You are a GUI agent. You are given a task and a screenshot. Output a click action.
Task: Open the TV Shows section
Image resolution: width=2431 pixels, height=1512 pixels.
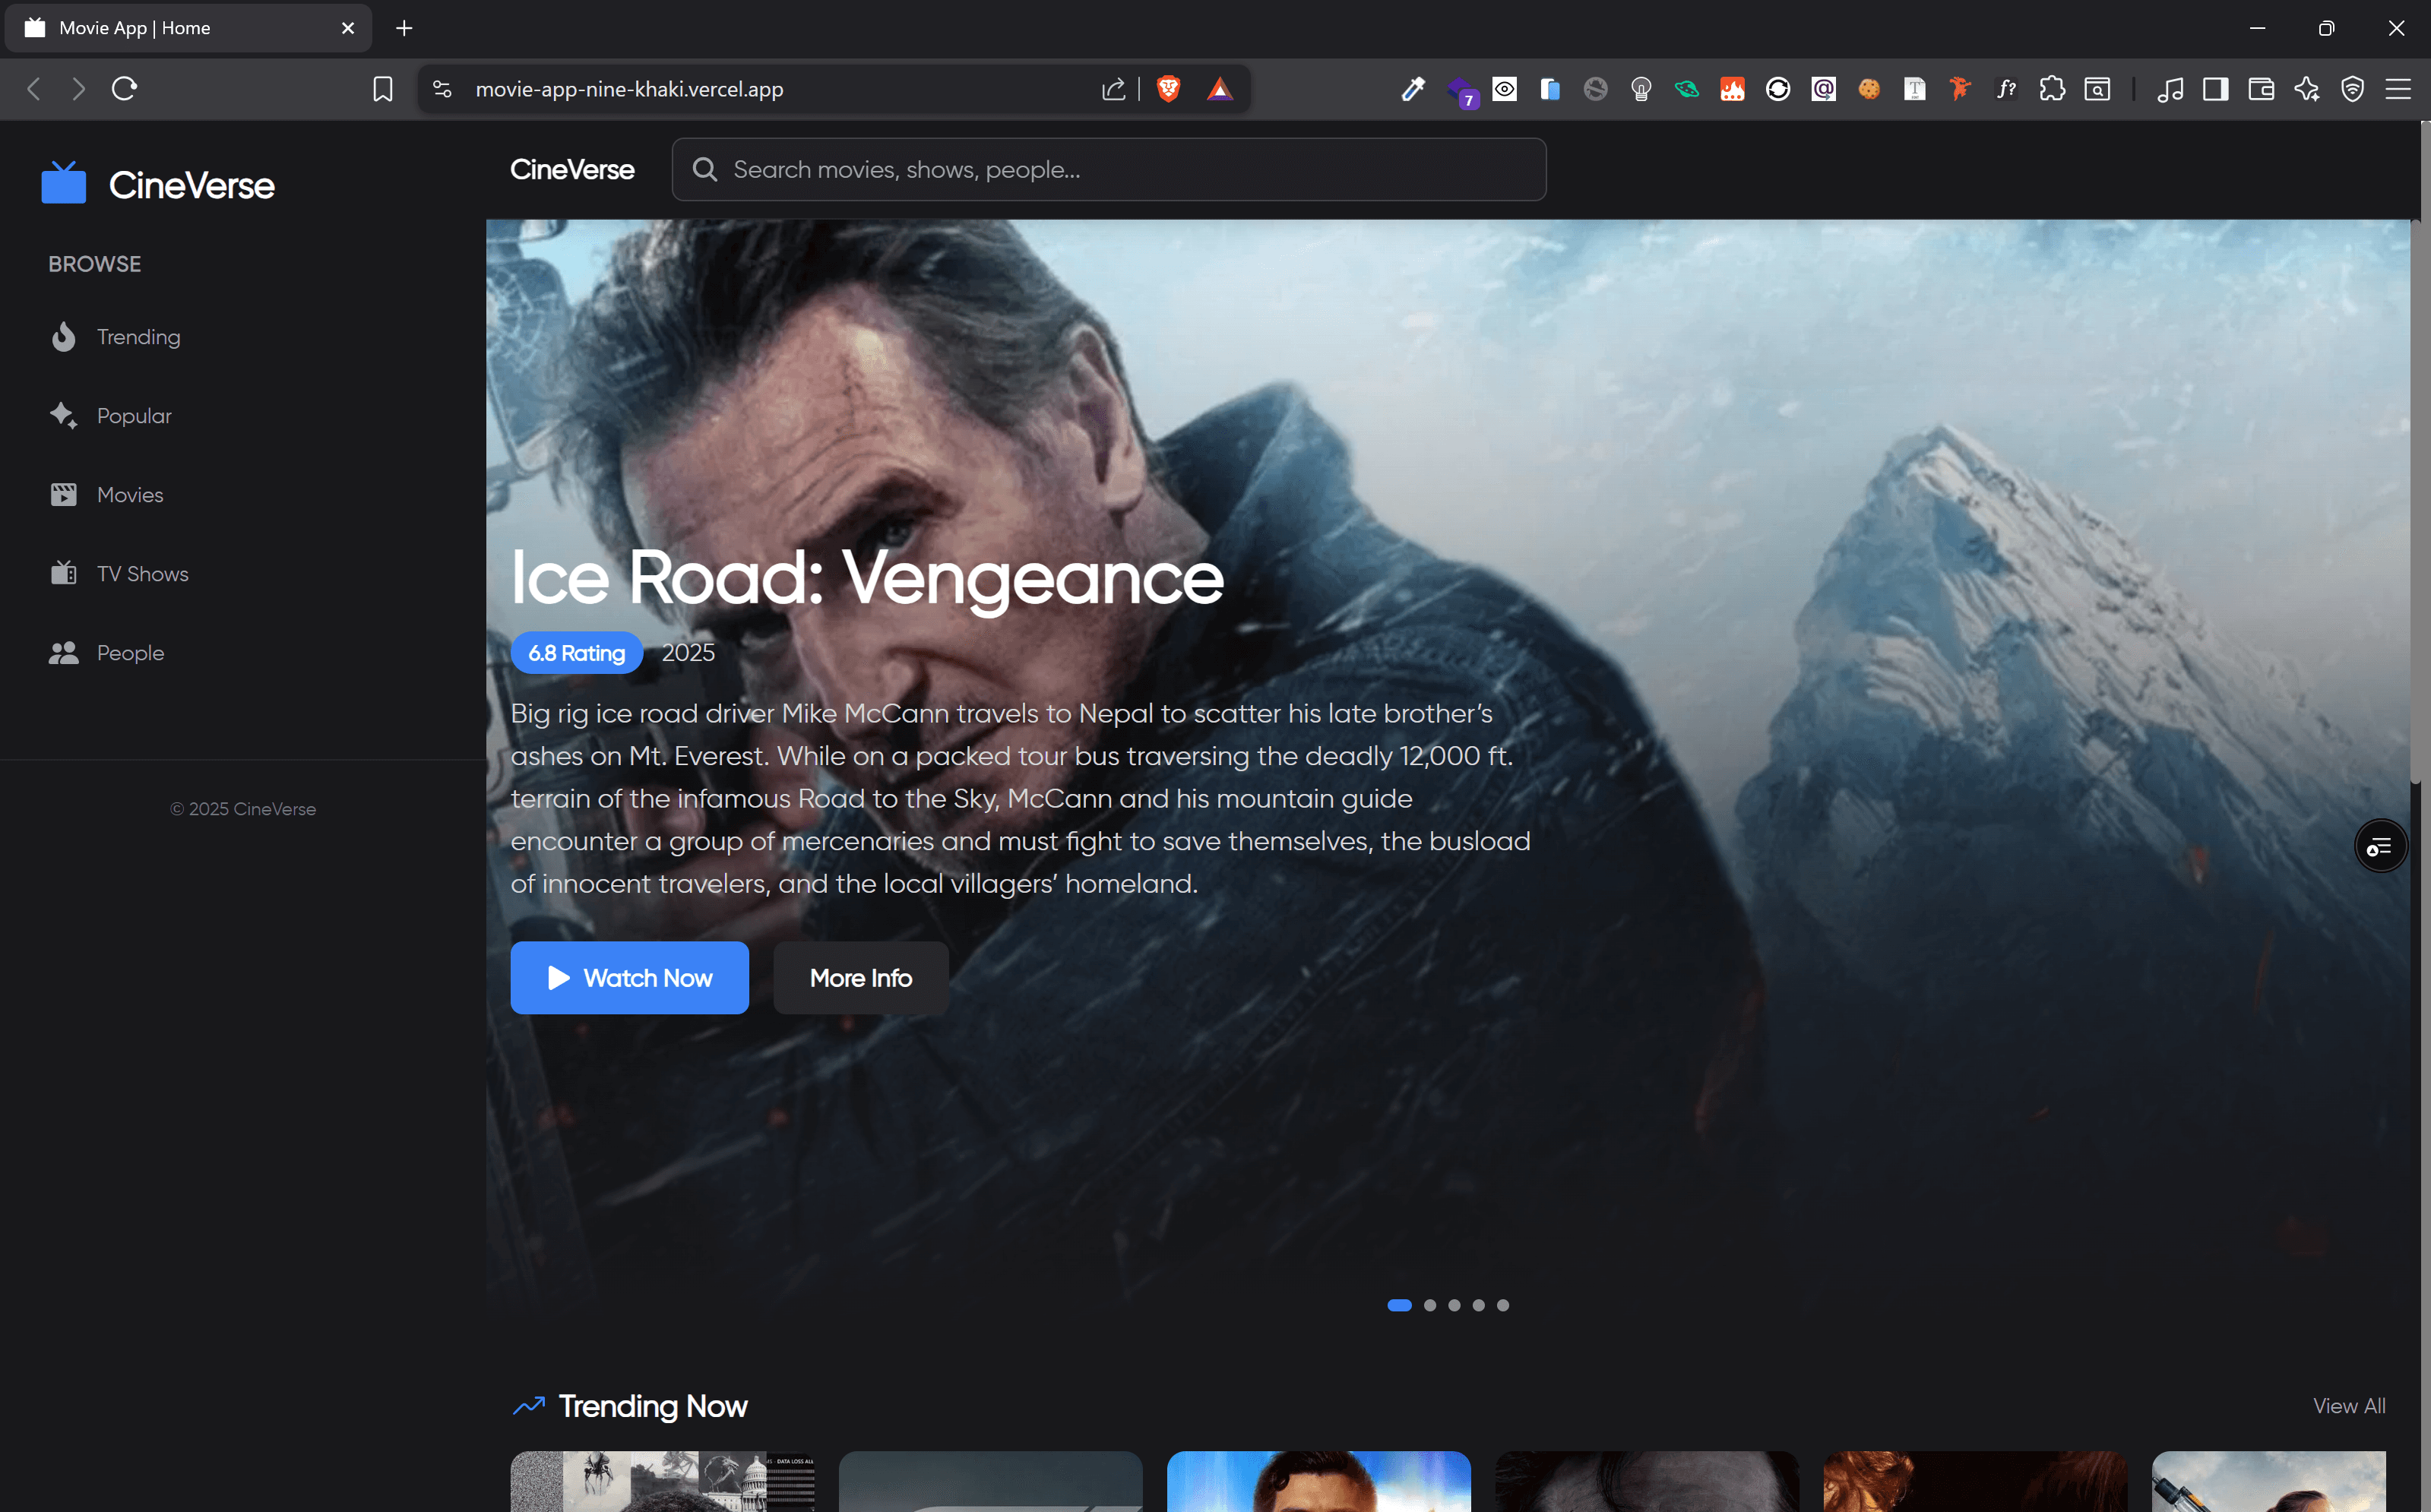click(x=141, y=573)
